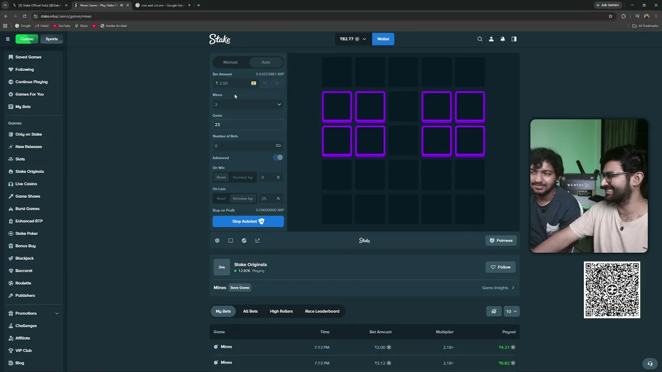The width and height of the screenshot is (662, 372).
Task: Double the bet with the 2× button
Action: [278, 83]
